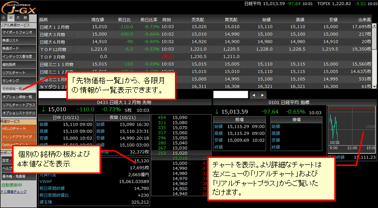Click the table scrollbar up arrow
378x208 pixels.
(374, 26)
